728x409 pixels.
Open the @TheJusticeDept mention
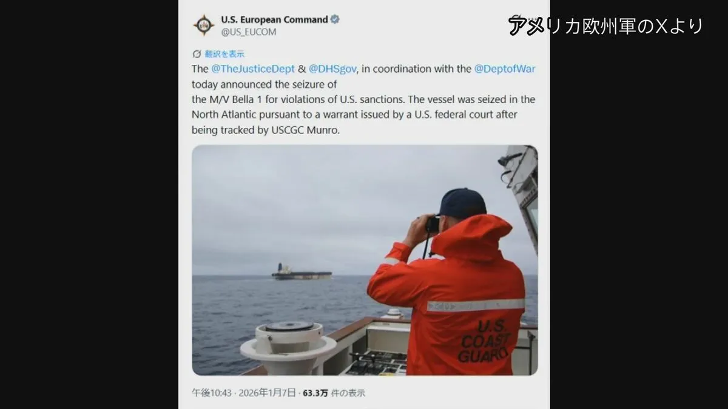click(253, 69)
